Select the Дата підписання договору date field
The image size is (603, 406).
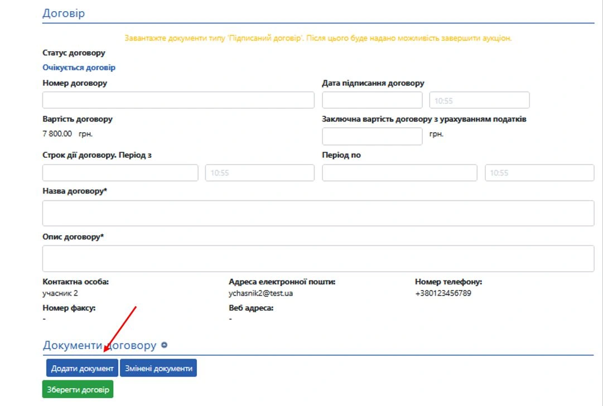[x=372, y=100]
